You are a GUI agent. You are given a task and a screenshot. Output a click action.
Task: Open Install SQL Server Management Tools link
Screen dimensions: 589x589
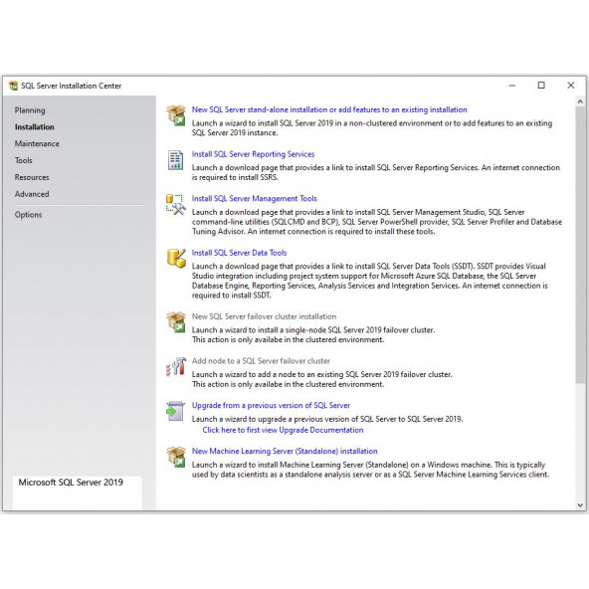[x=255, y=198]
